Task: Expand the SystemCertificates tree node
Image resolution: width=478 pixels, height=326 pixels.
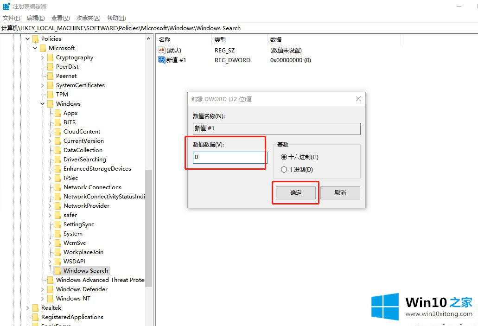Action: [43, 85]
